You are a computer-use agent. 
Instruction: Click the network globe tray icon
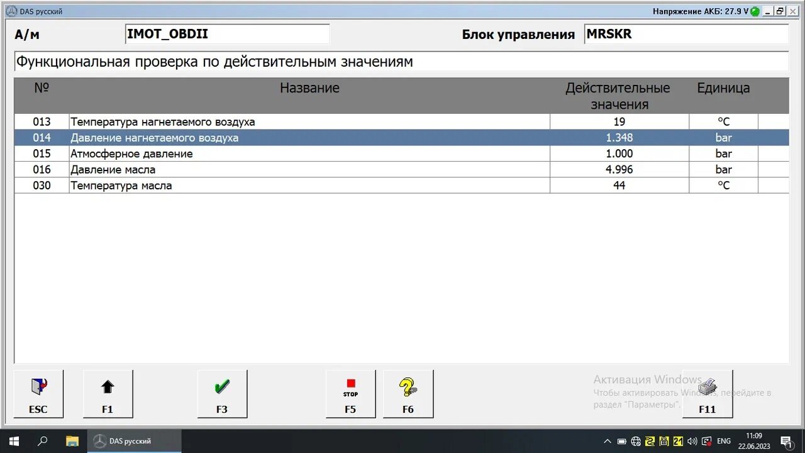tap(636, 441)
